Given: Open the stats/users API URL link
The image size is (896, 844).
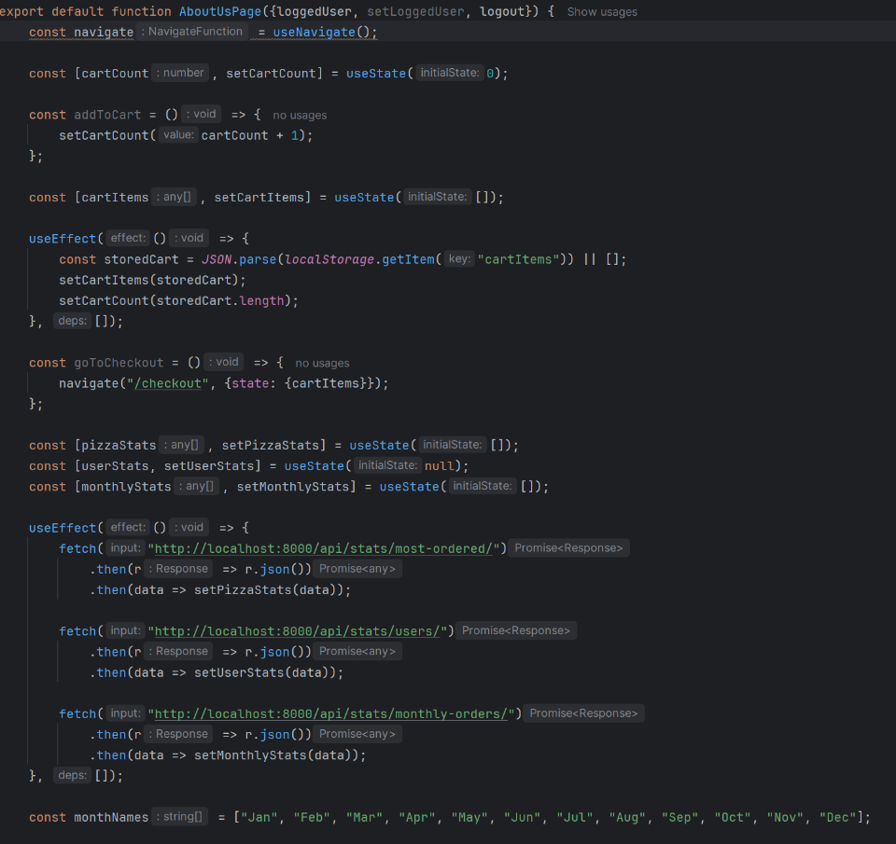Looking at the screenshot, I should [x=301, y=631].
